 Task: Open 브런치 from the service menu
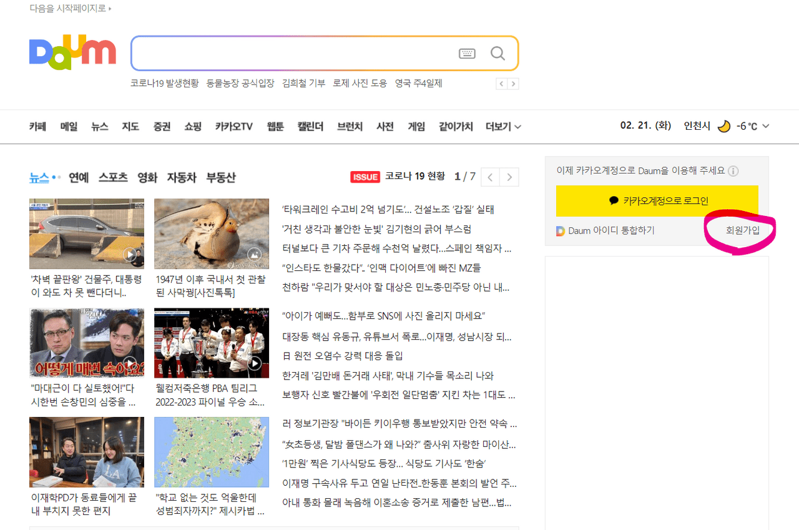350,126
